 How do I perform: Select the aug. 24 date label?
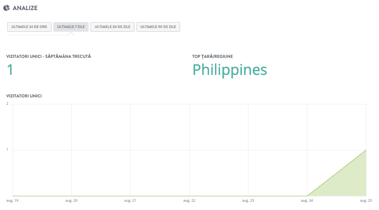307,200
